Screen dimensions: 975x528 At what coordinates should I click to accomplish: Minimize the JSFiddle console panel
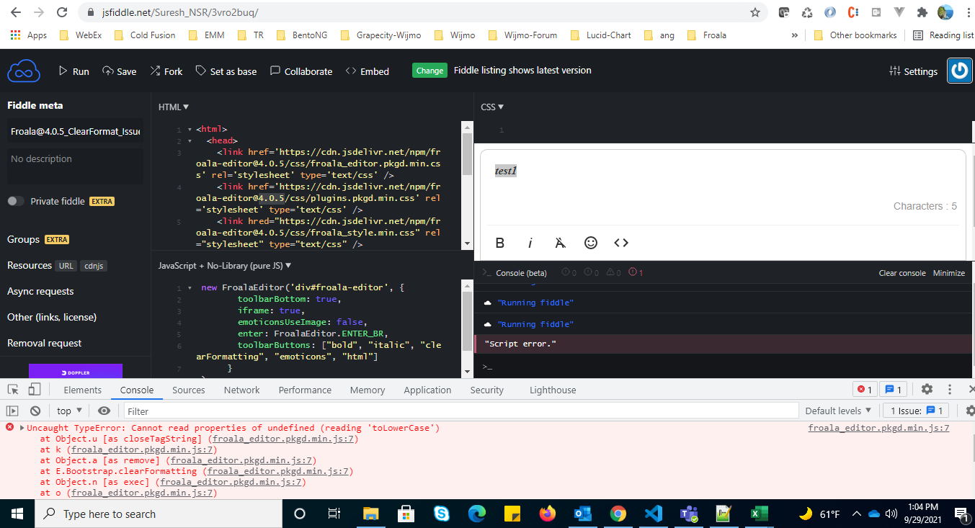pos(949,273)
